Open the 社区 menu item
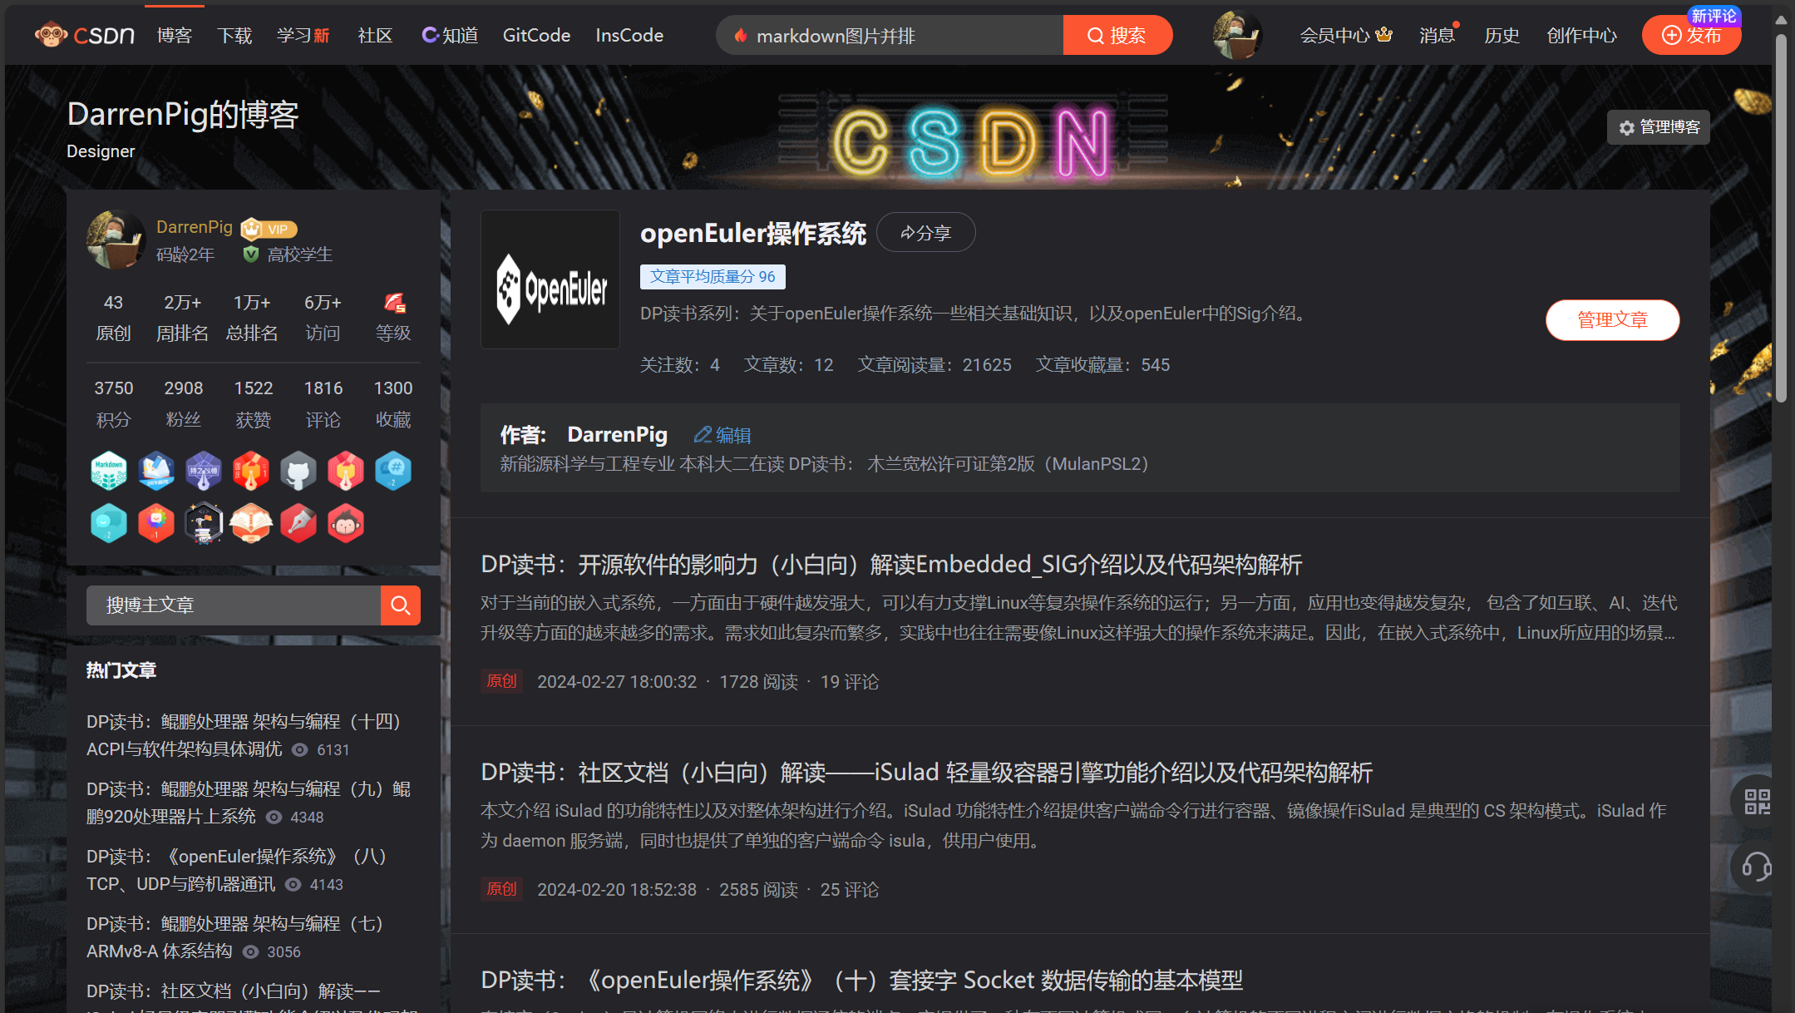Screen dimensions: 1795x1013 pos(374,35)
